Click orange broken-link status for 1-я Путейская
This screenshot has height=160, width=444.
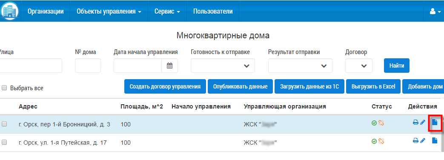pos(381,141)
